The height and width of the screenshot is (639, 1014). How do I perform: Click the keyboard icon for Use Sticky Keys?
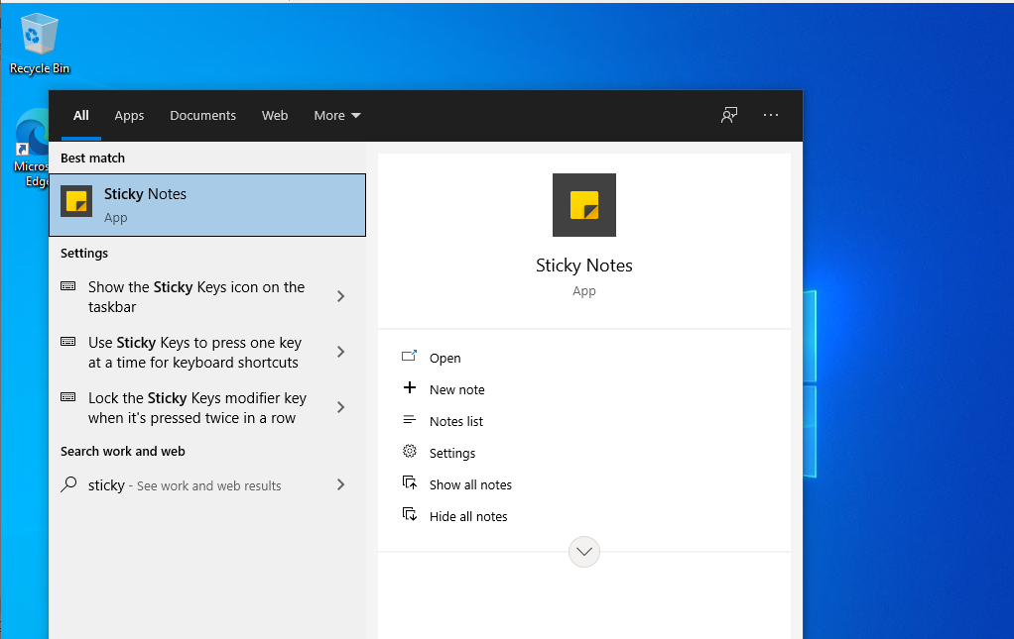[67, 342]
